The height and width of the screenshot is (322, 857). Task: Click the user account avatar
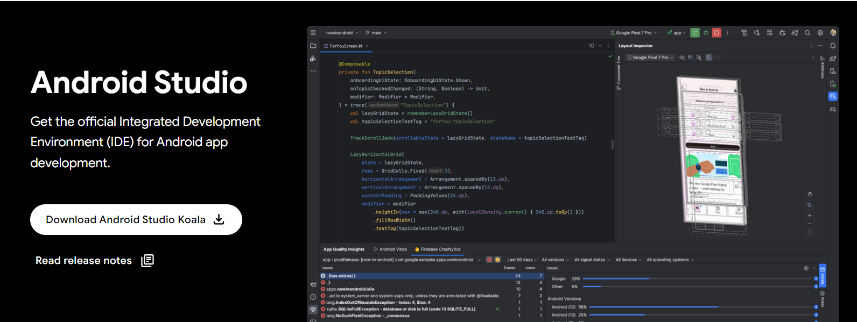coord(833,33)
